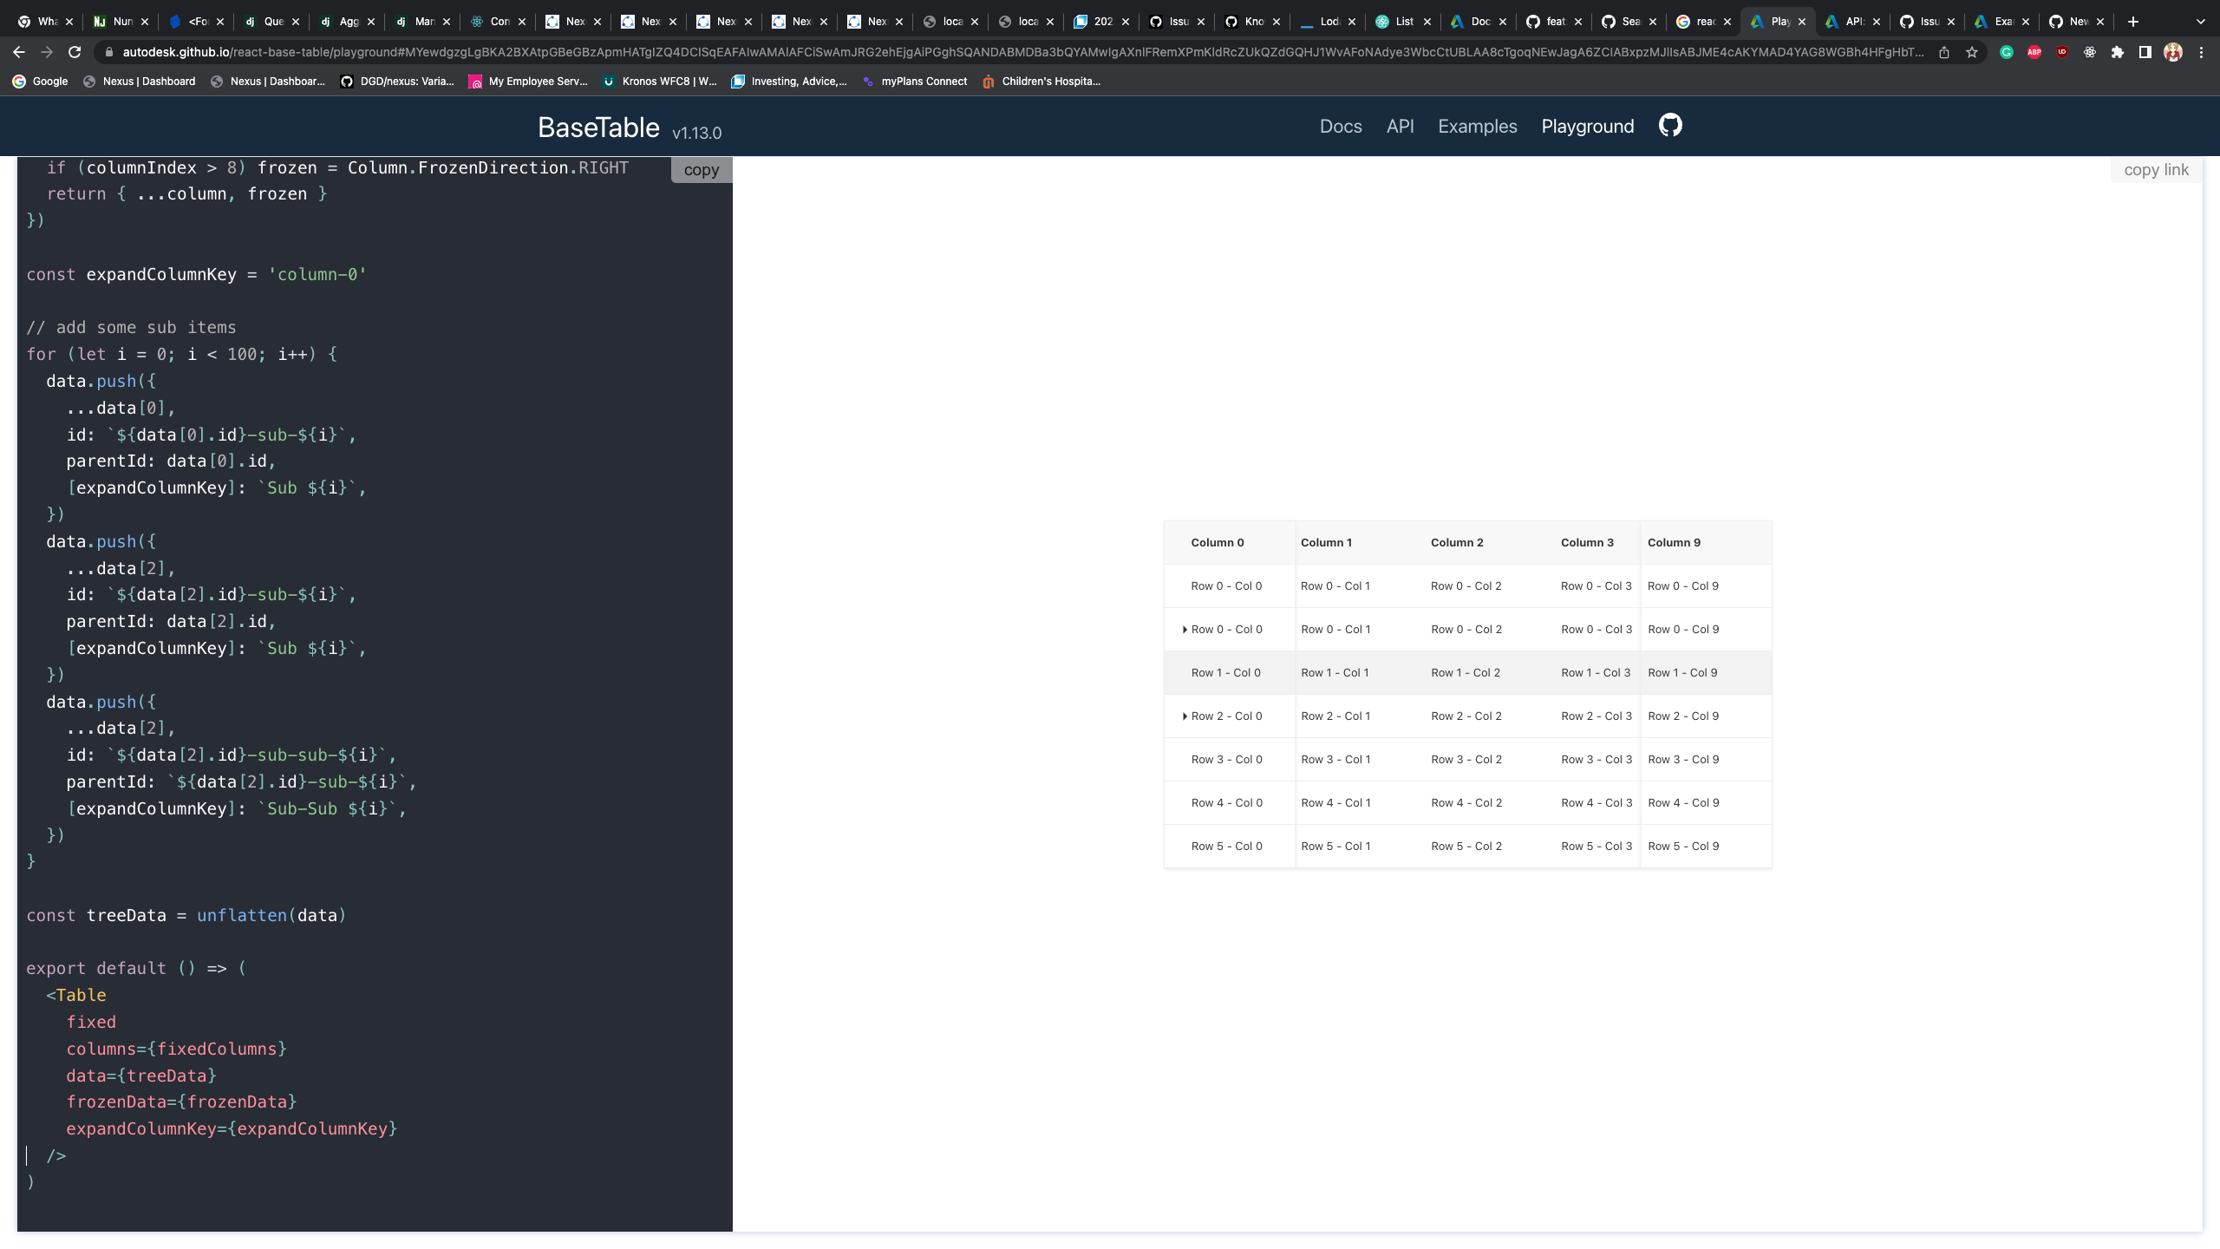The image size is (2220, 1249).
Task: Click the share page icon in address bar
Action: pyautogui.click(x=1944, y=52)
